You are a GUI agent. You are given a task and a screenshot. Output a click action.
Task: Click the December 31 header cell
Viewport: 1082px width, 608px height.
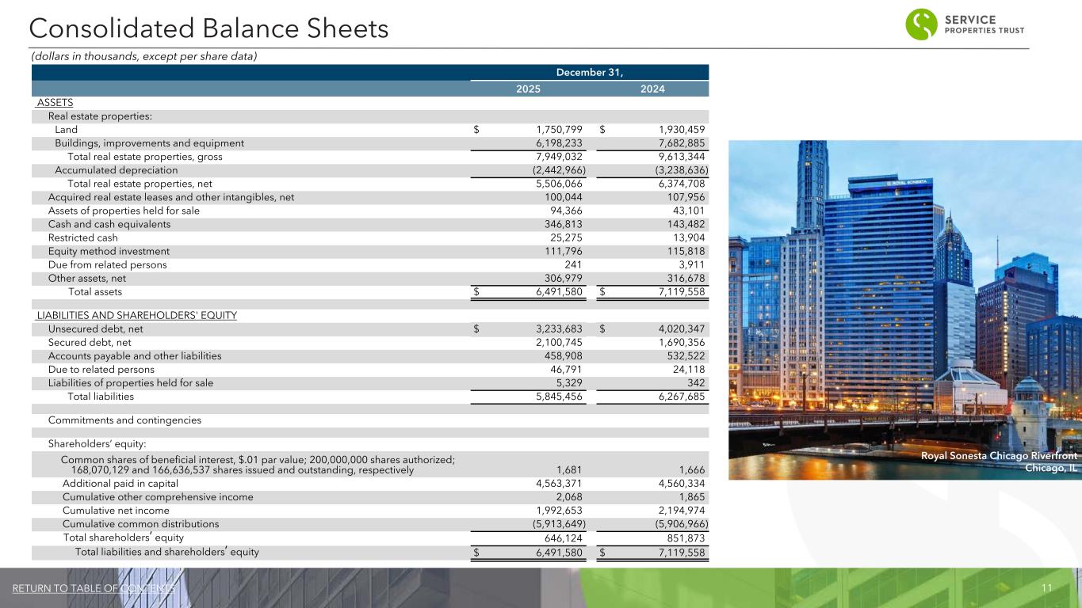pyautogui.click(x=589, y=72)
